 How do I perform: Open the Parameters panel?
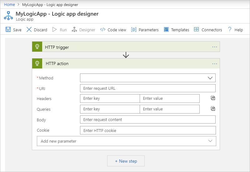click(x=145, y=30)
